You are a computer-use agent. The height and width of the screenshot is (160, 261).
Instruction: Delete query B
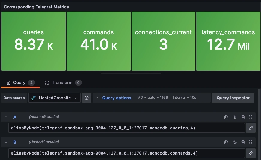point(243,142)
